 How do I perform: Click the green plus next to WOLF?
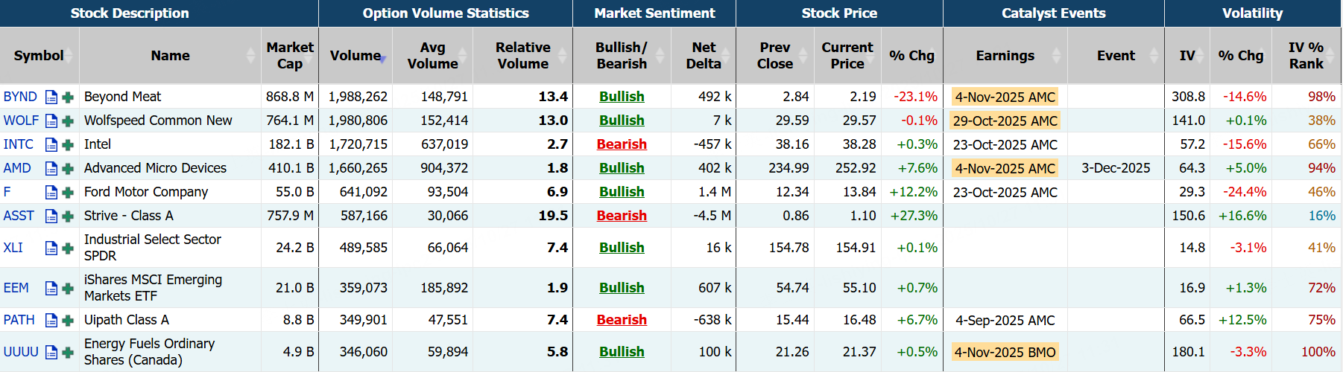(68, 121)
